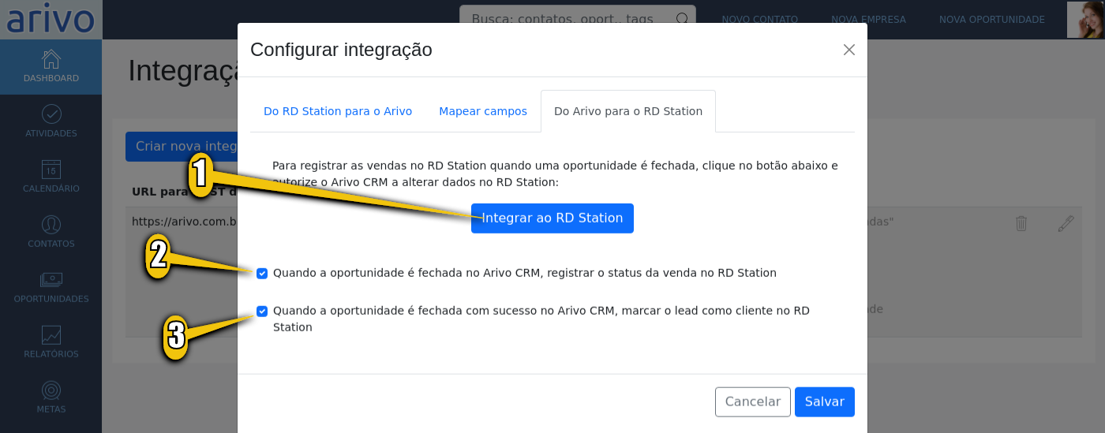The width and height of the screenshot is (1105, 433).
Task: Click Integrar ao RD Station button
Action: (x=552, y=218)
